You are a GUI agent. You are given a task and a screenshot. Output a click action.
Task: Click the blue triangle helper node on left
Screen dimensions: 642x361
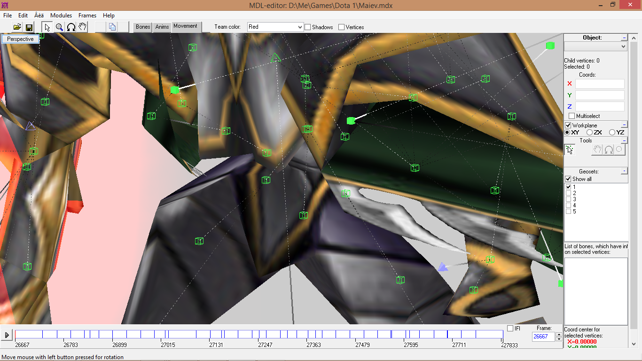point(30,126)
